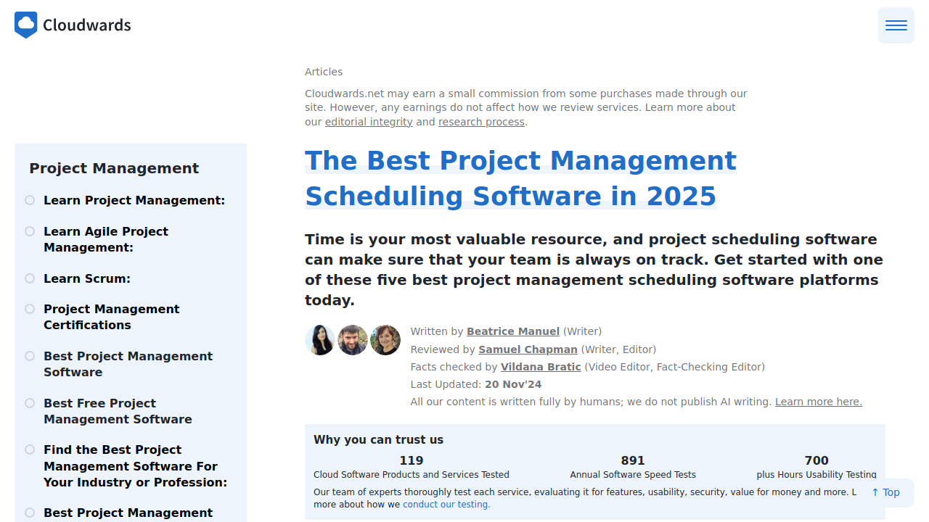Click the bullet beside Learn Scrum
This screenshot has width=929, height=522.
(x=30, y=278)
